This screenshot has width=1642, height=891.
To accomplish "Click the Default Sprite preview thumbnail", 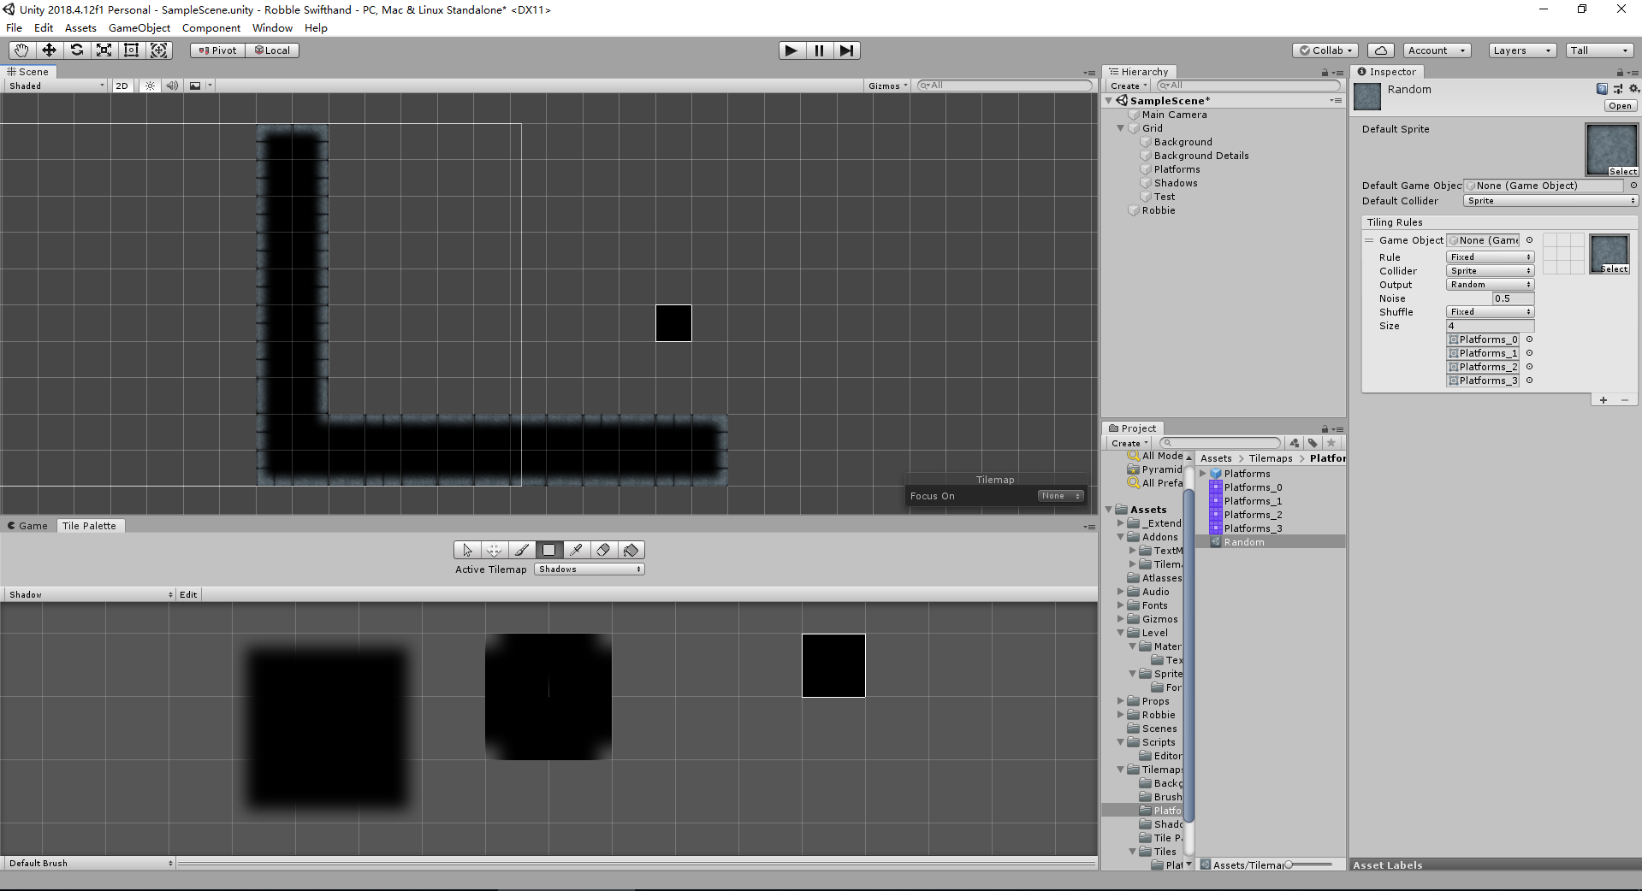I will (1612, 150).
